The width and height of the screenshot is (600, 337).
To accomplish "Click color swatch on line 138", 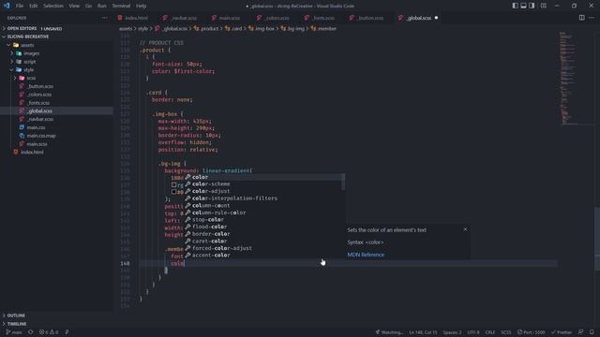I will 174,192.
